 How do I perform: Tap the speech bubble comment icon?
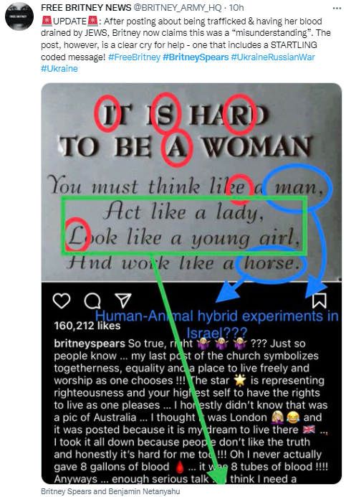click(x=92, y=300)
